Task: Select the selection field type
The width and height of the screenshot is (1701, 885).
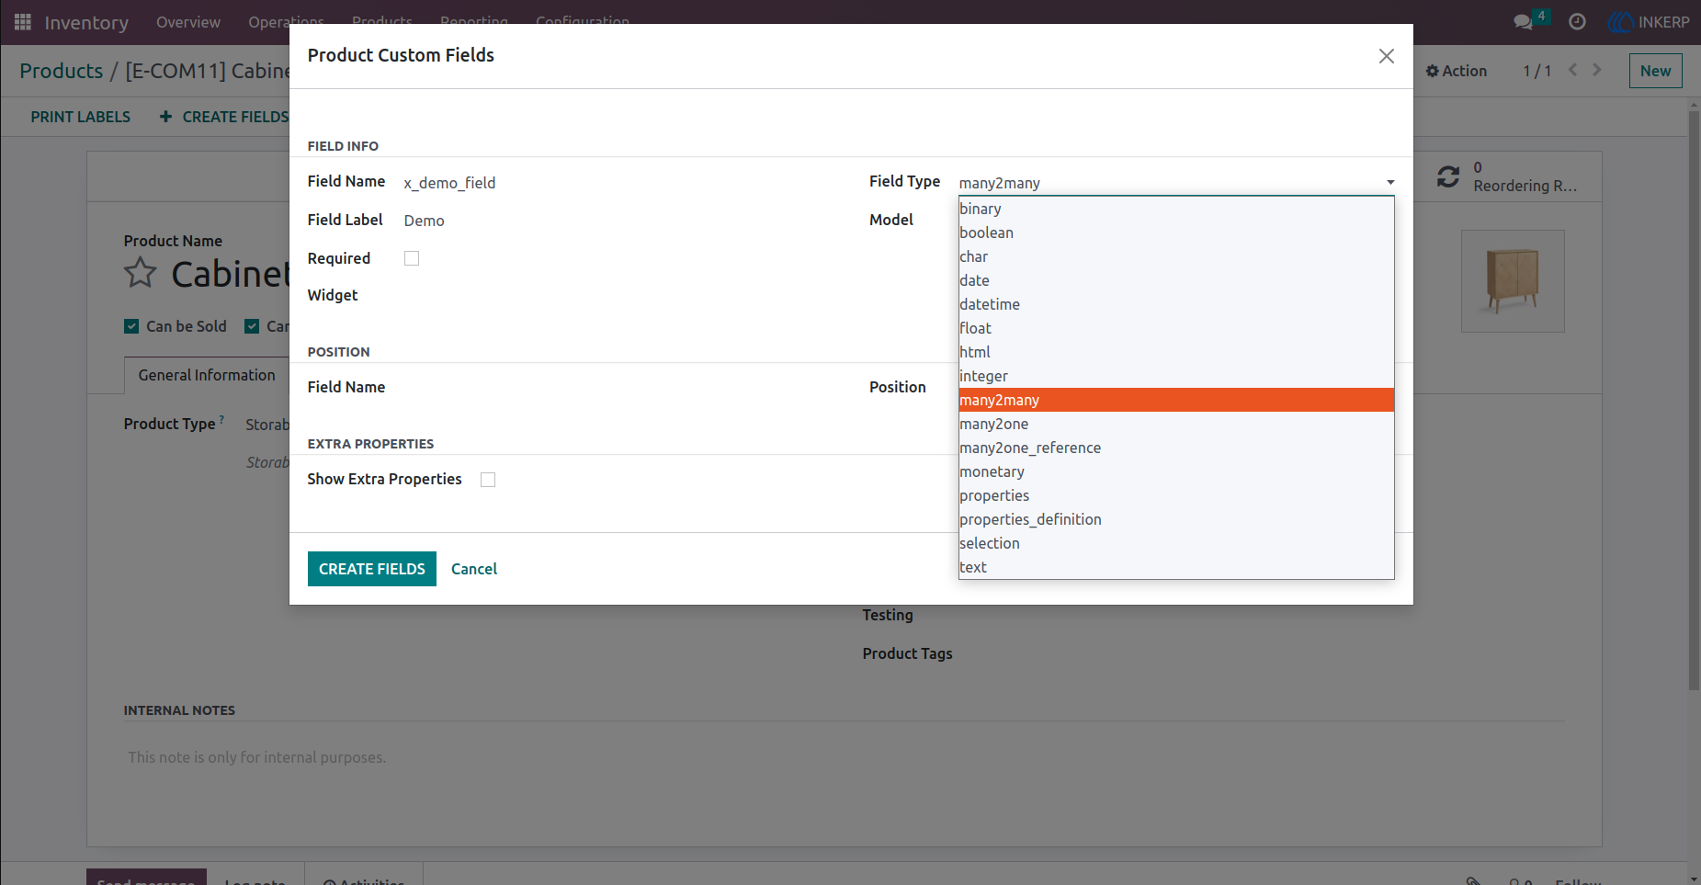Action: (x=1176, y=543)
